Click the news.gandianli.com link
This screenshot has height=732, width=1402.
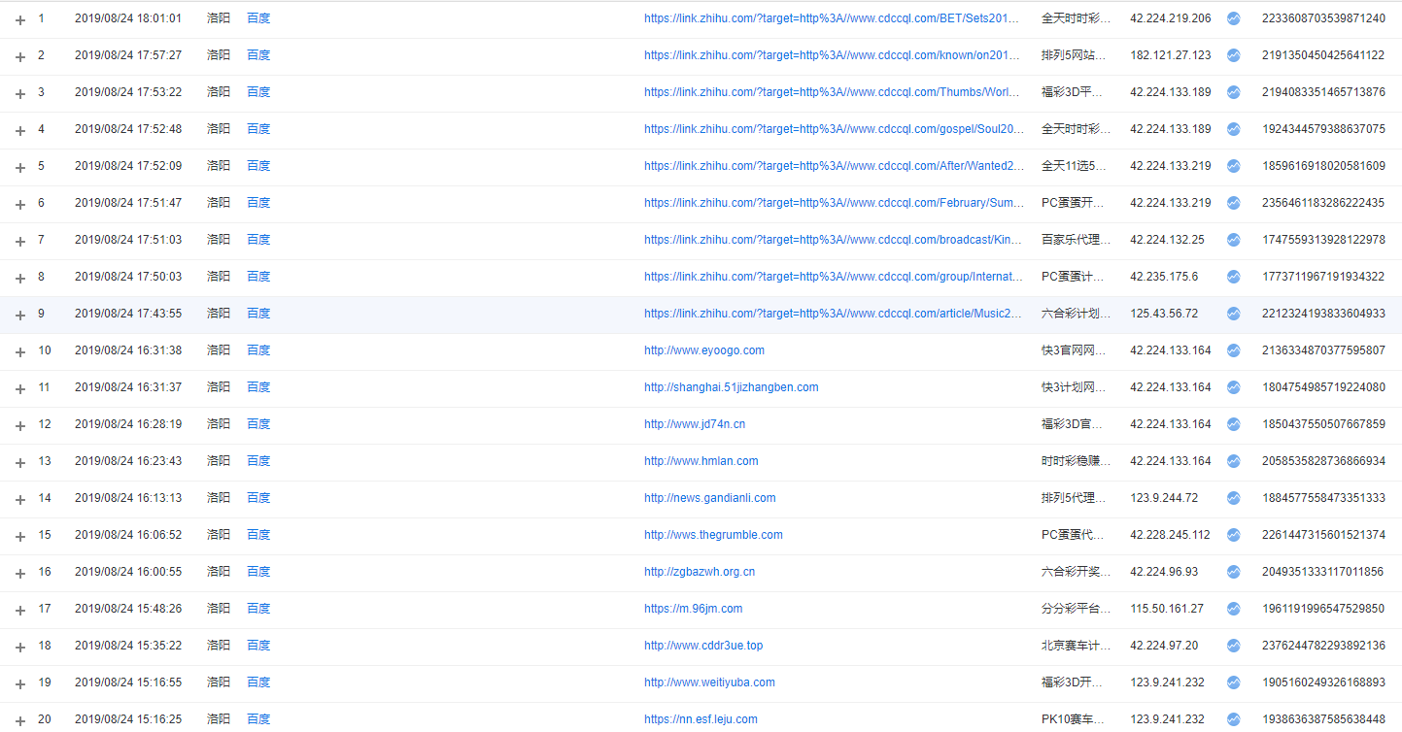709,498
